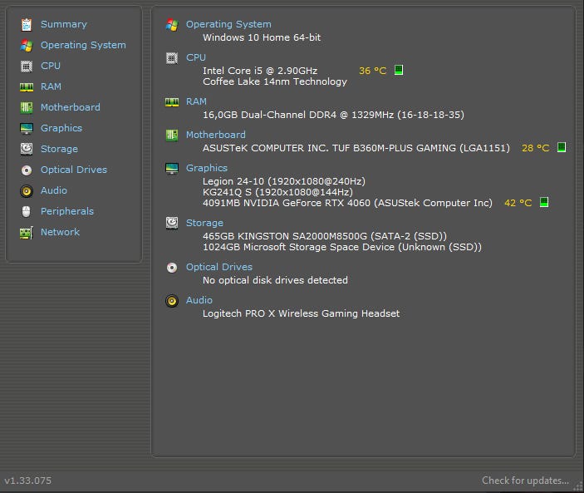Go to CPU section in sidebar
The width and height of the screenshot is (584, 493).
coord(51,66)
